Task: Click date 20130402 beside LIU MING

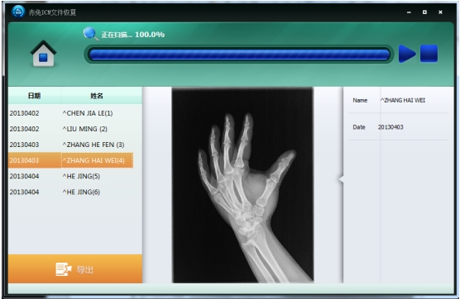Action: [24, 129]
